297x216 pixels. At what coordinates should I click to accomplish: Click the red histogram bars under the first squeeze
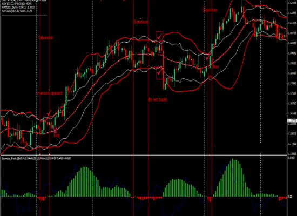[42, 198]
